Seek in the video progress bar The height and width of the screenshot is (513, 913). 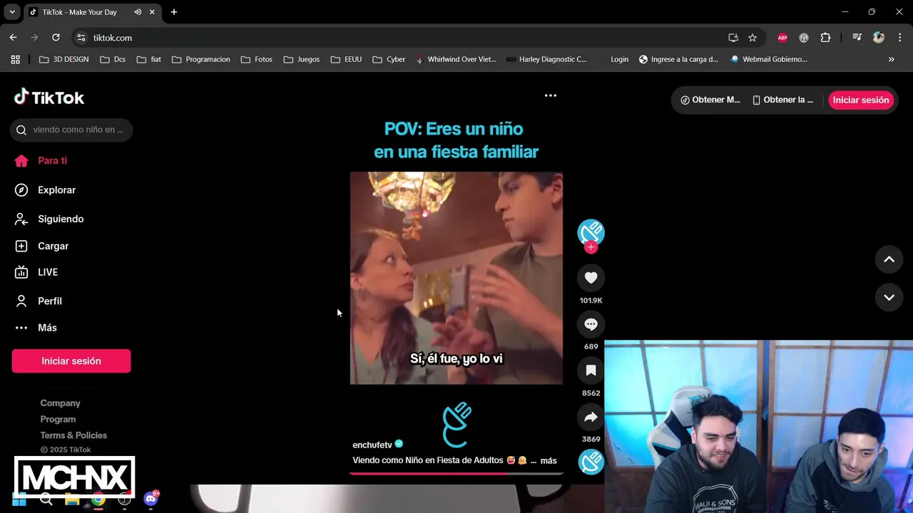click(456, 473)
